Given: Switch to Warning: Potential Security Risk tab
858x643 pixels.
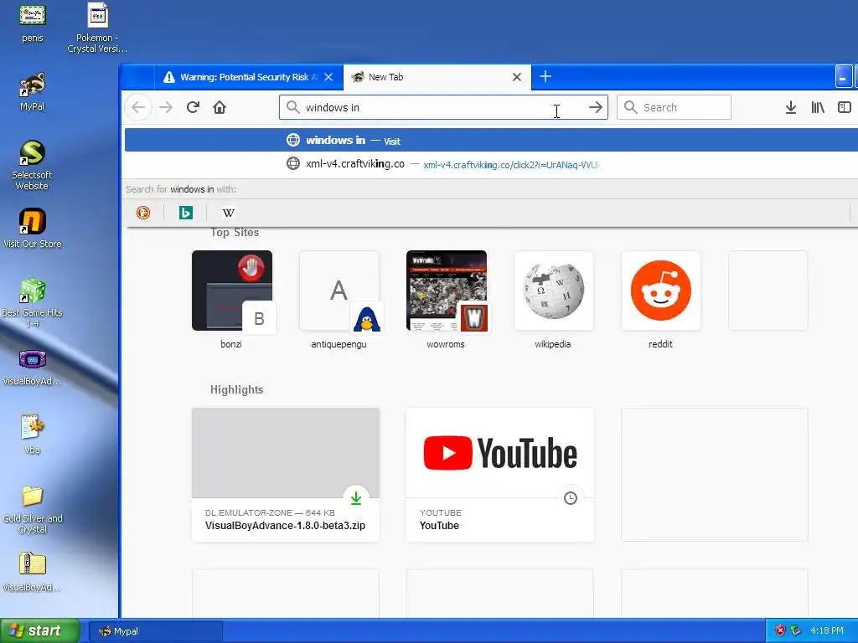Looking at the screenshot, I should [249, 77].
